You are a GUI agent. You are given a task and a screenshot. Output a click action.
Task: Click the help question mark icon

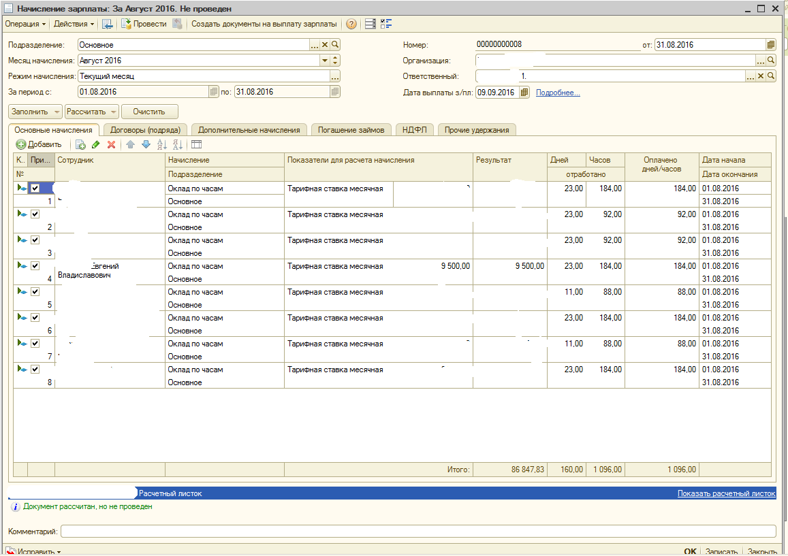pyautogui.click(x=351, y=24)
